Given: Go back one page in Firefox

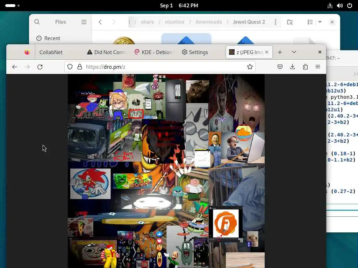Looking at the screenshot, I should [x=15, y=67].
